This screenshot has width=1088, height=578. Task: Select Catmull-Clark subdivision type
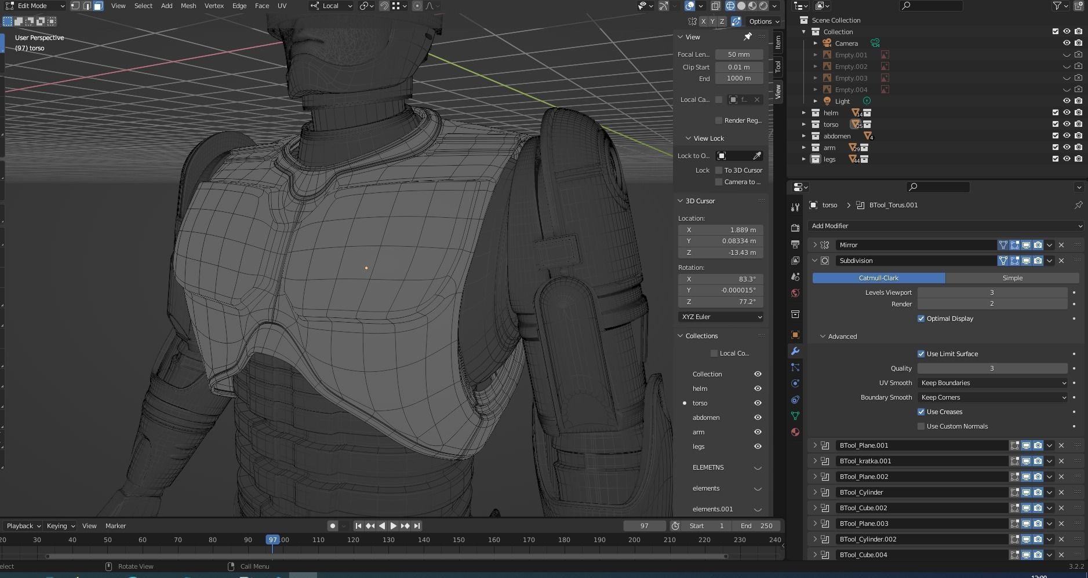coord(879,278)
